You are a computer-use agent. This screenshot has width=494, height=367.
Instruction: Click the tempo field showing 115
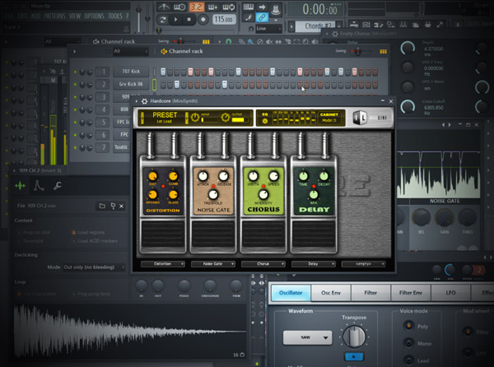[x=221, y=18]
